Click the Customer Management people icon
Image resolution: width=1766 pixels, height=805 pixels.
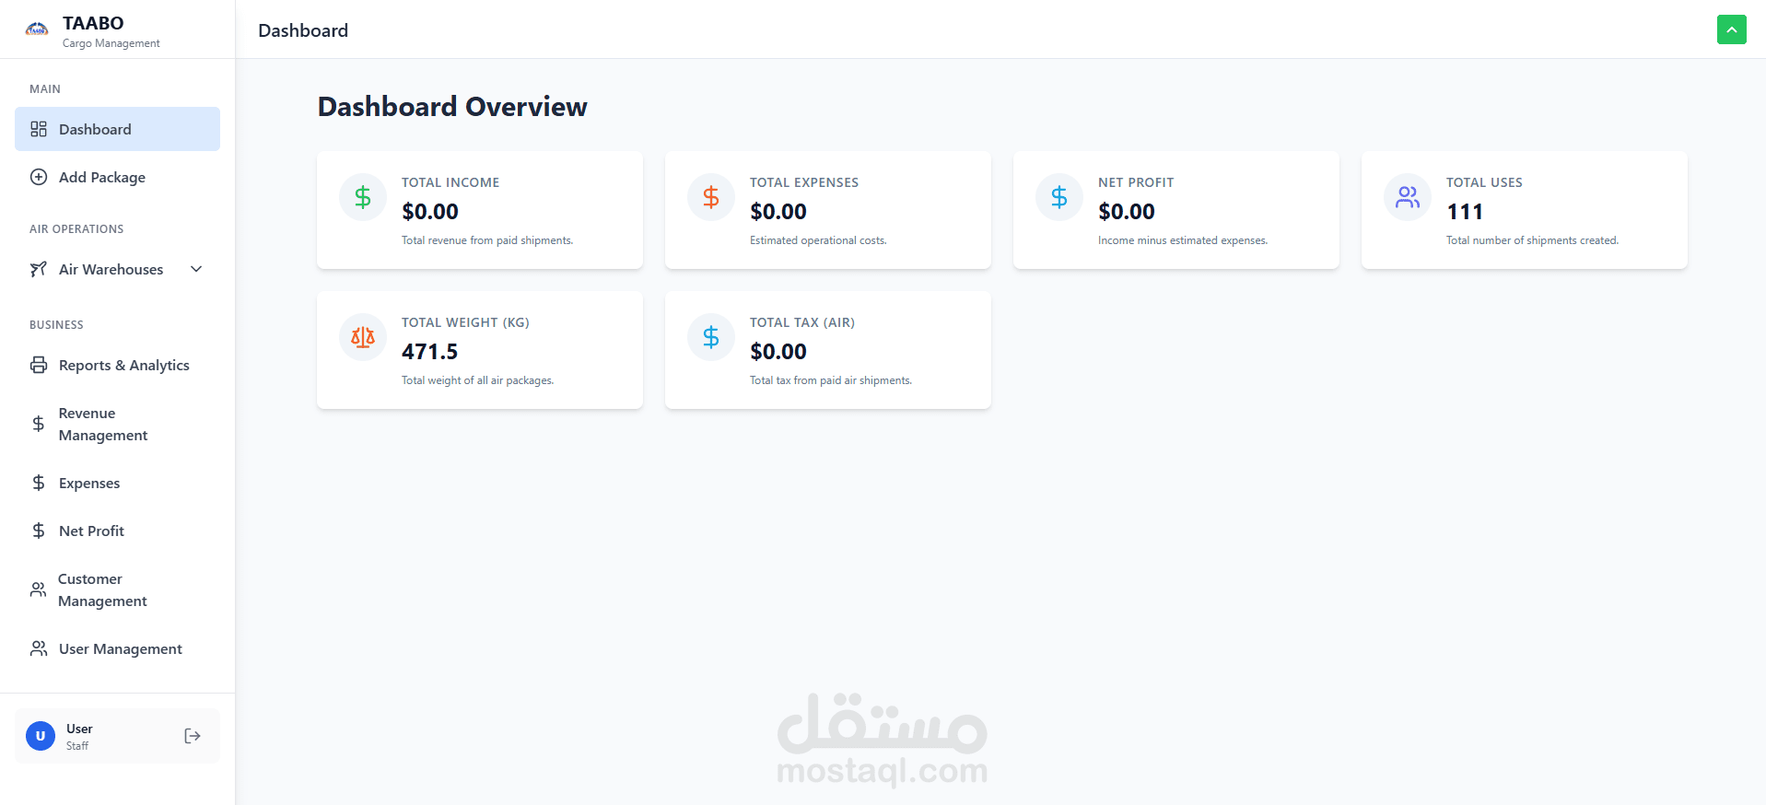click(x=38, y=589)
